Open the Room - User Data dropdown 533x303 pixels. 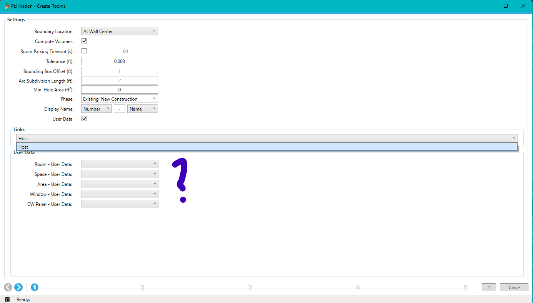point(120,164)
